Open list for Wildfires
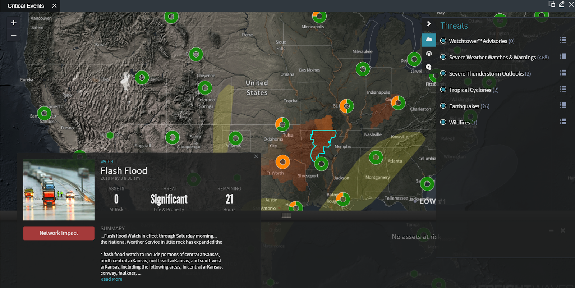The height and width of the screenshot is (288, 575). click(563, 121)
